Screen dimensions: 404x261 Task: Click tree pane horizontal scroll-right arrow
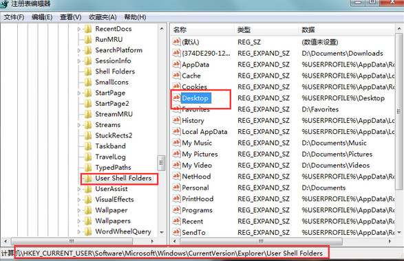click(x=152, y=241)
